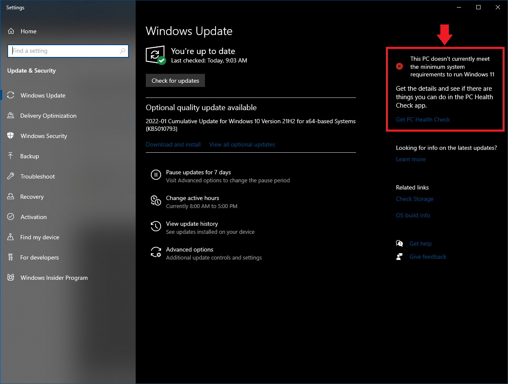Open View all optional updates link
The image size is (508, 384).
coord(242,144)
